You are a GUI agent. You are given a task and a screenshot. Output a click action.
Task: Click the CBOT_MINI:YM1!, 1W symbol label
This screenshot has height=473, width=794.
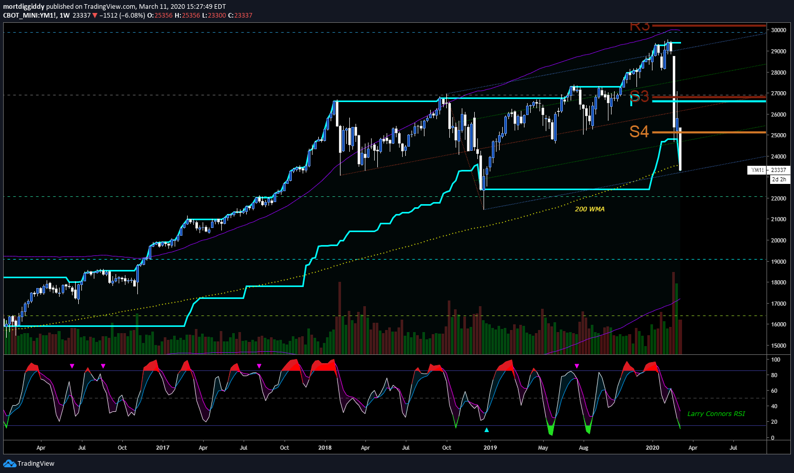(36, 16)
